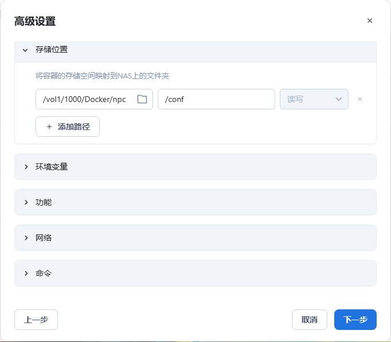The image size is (391, 342).
Task: Click the 添加路径 button
Action: (x=68, y=127)
